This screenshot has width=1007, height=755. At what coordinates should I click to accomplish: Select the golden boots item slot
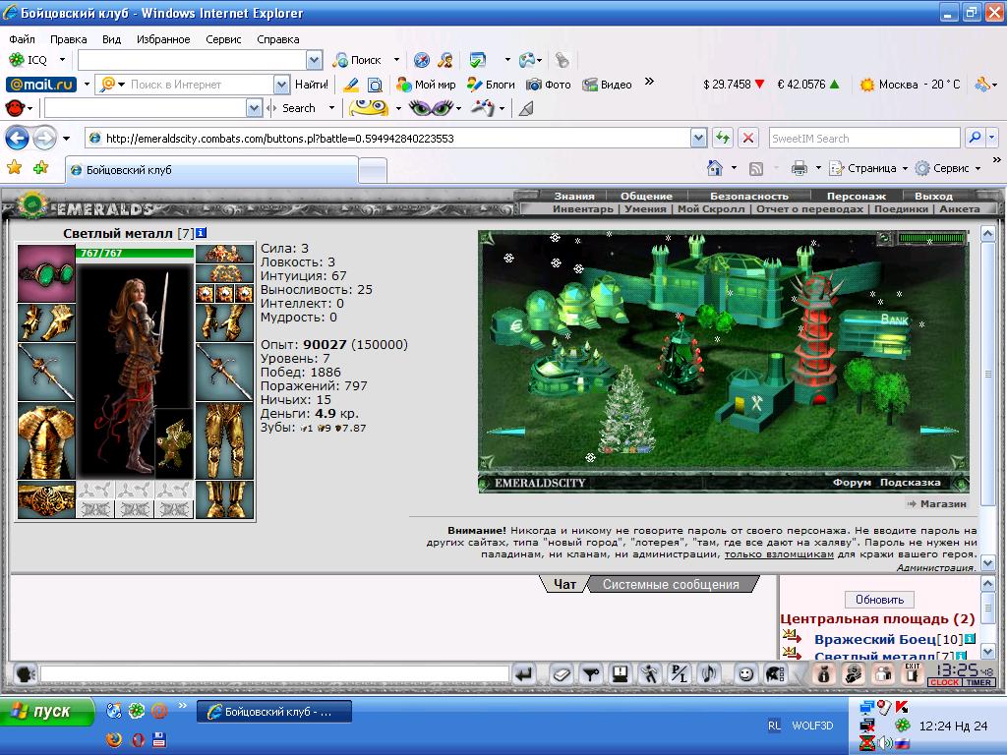pos(224,499)
